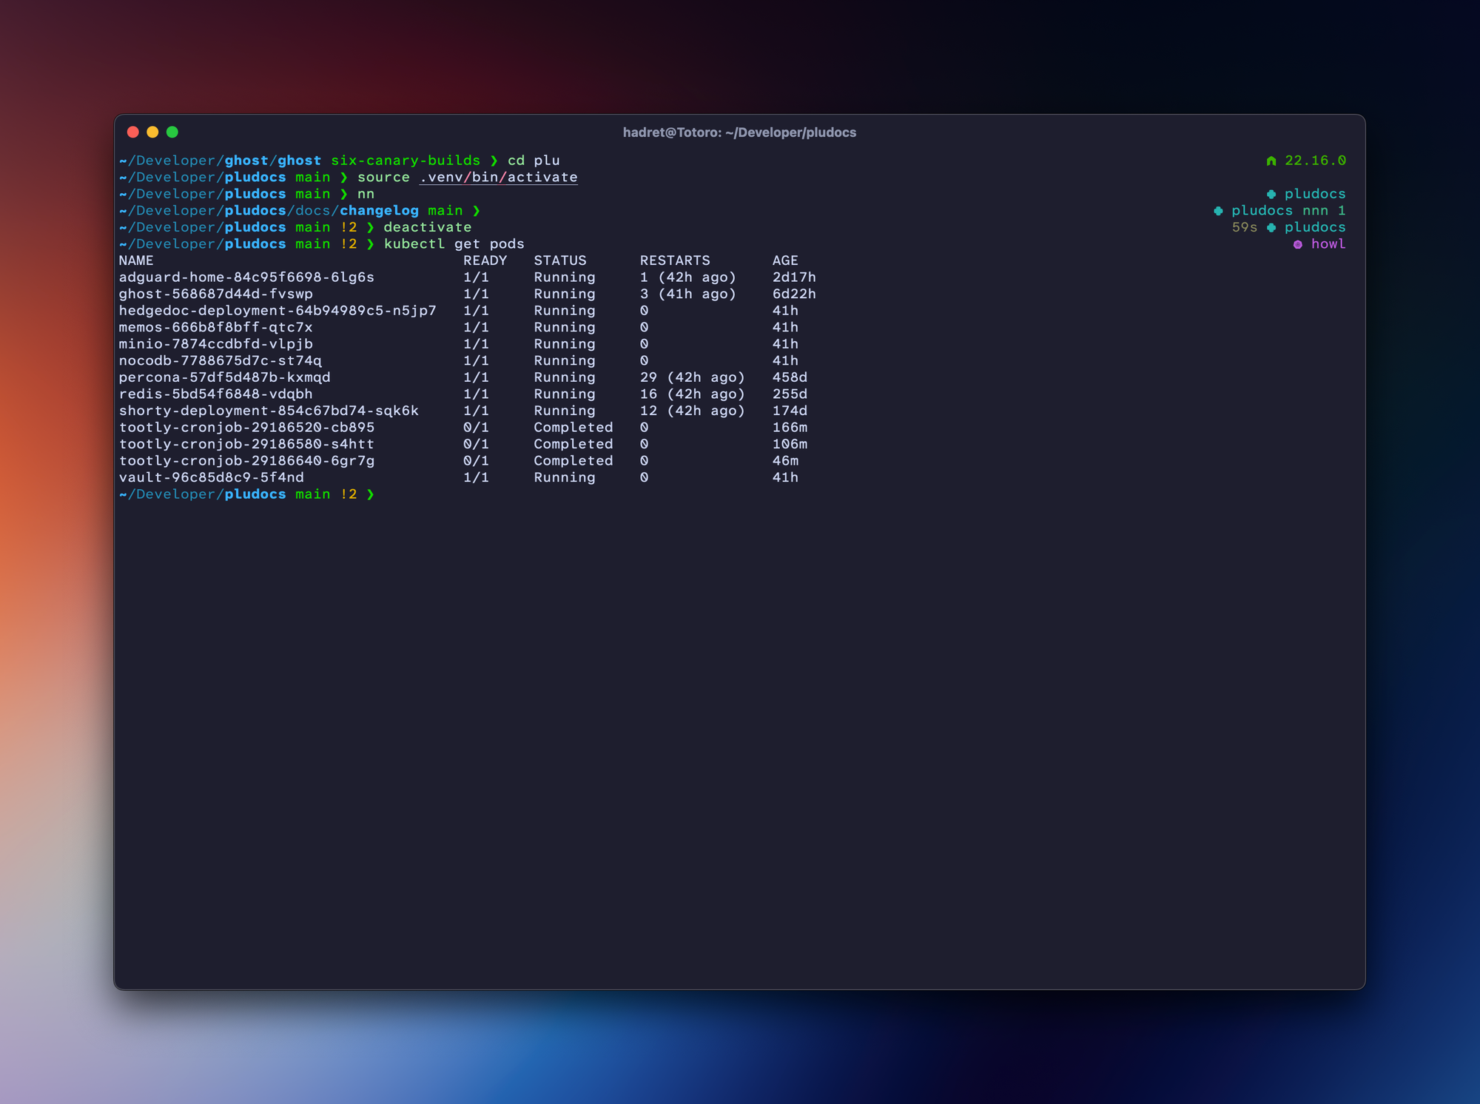This screenshot has height=1104, width=1480.
Task: Click the Node version icon beside 22.16.0
Action: pyautogui.click(x=1271, y=161)
